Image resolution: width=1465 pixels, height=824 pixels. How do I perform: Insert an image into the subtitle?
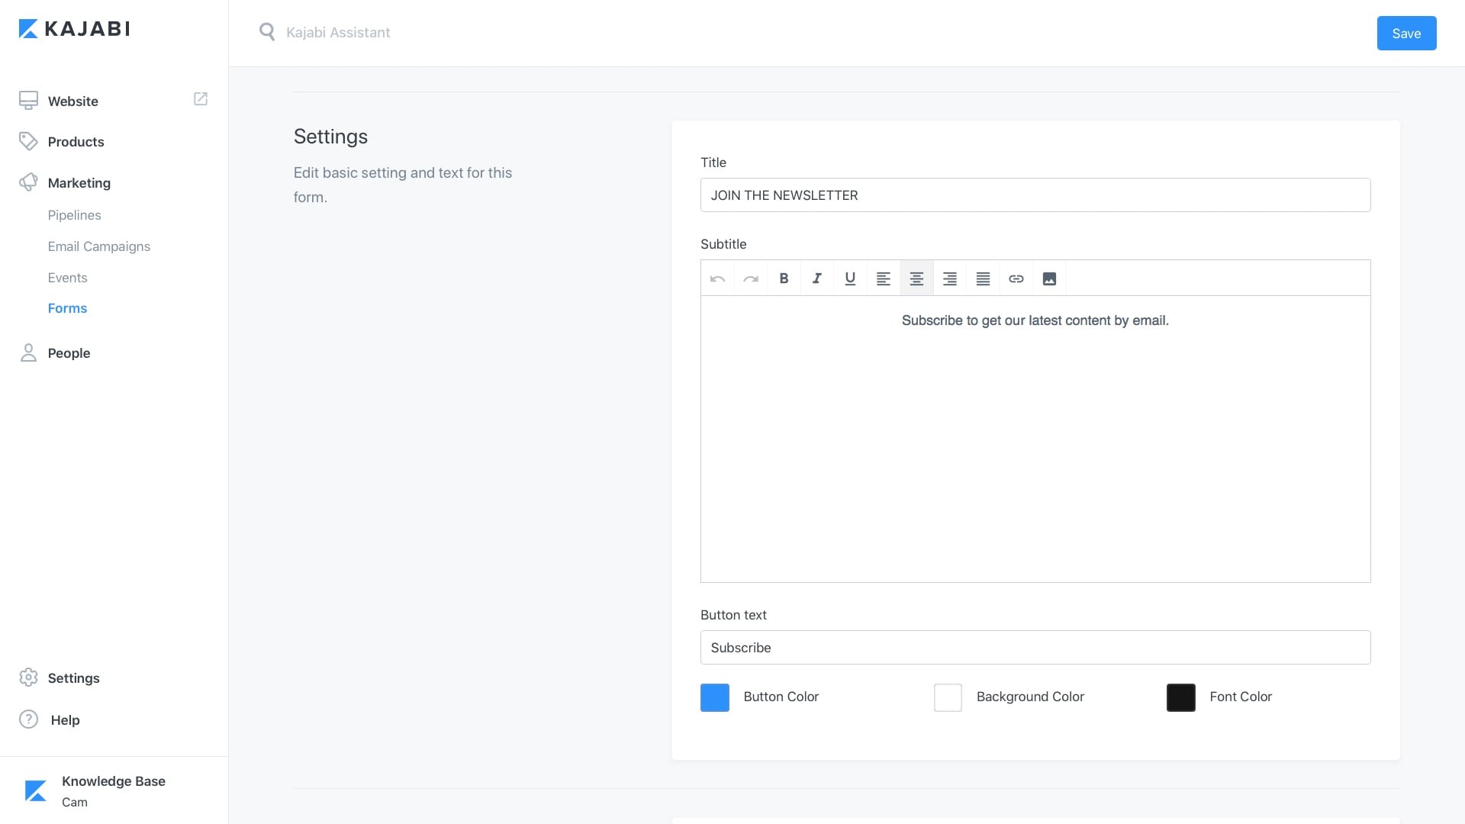(x=1049, y=278)
